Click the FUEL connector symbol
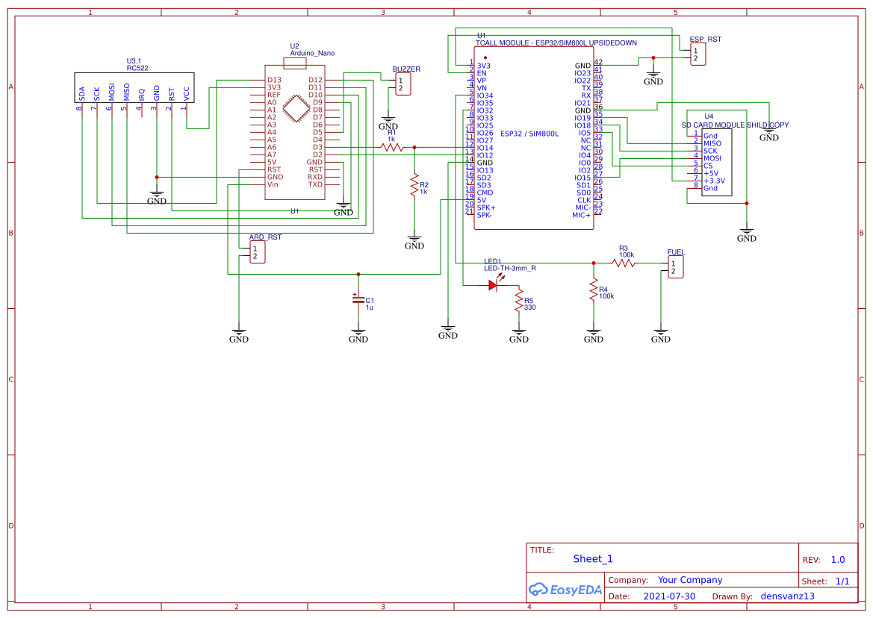 pyautogui.click(x=674, y=265)
